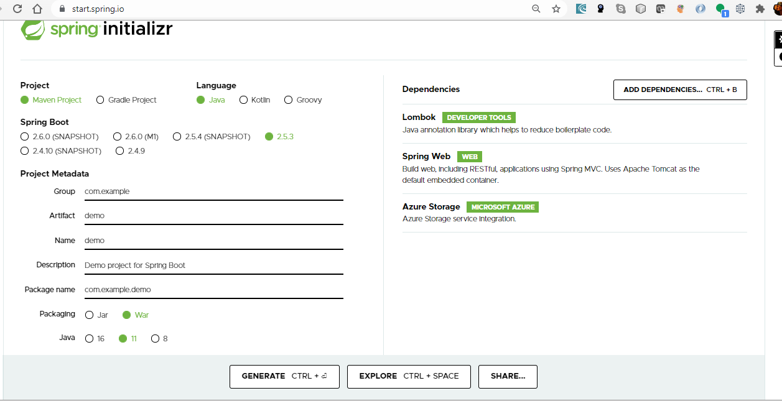The image size is (782, 401).
Task: Open the teal swirl extension icon
Action: click(x=581, y=9)
